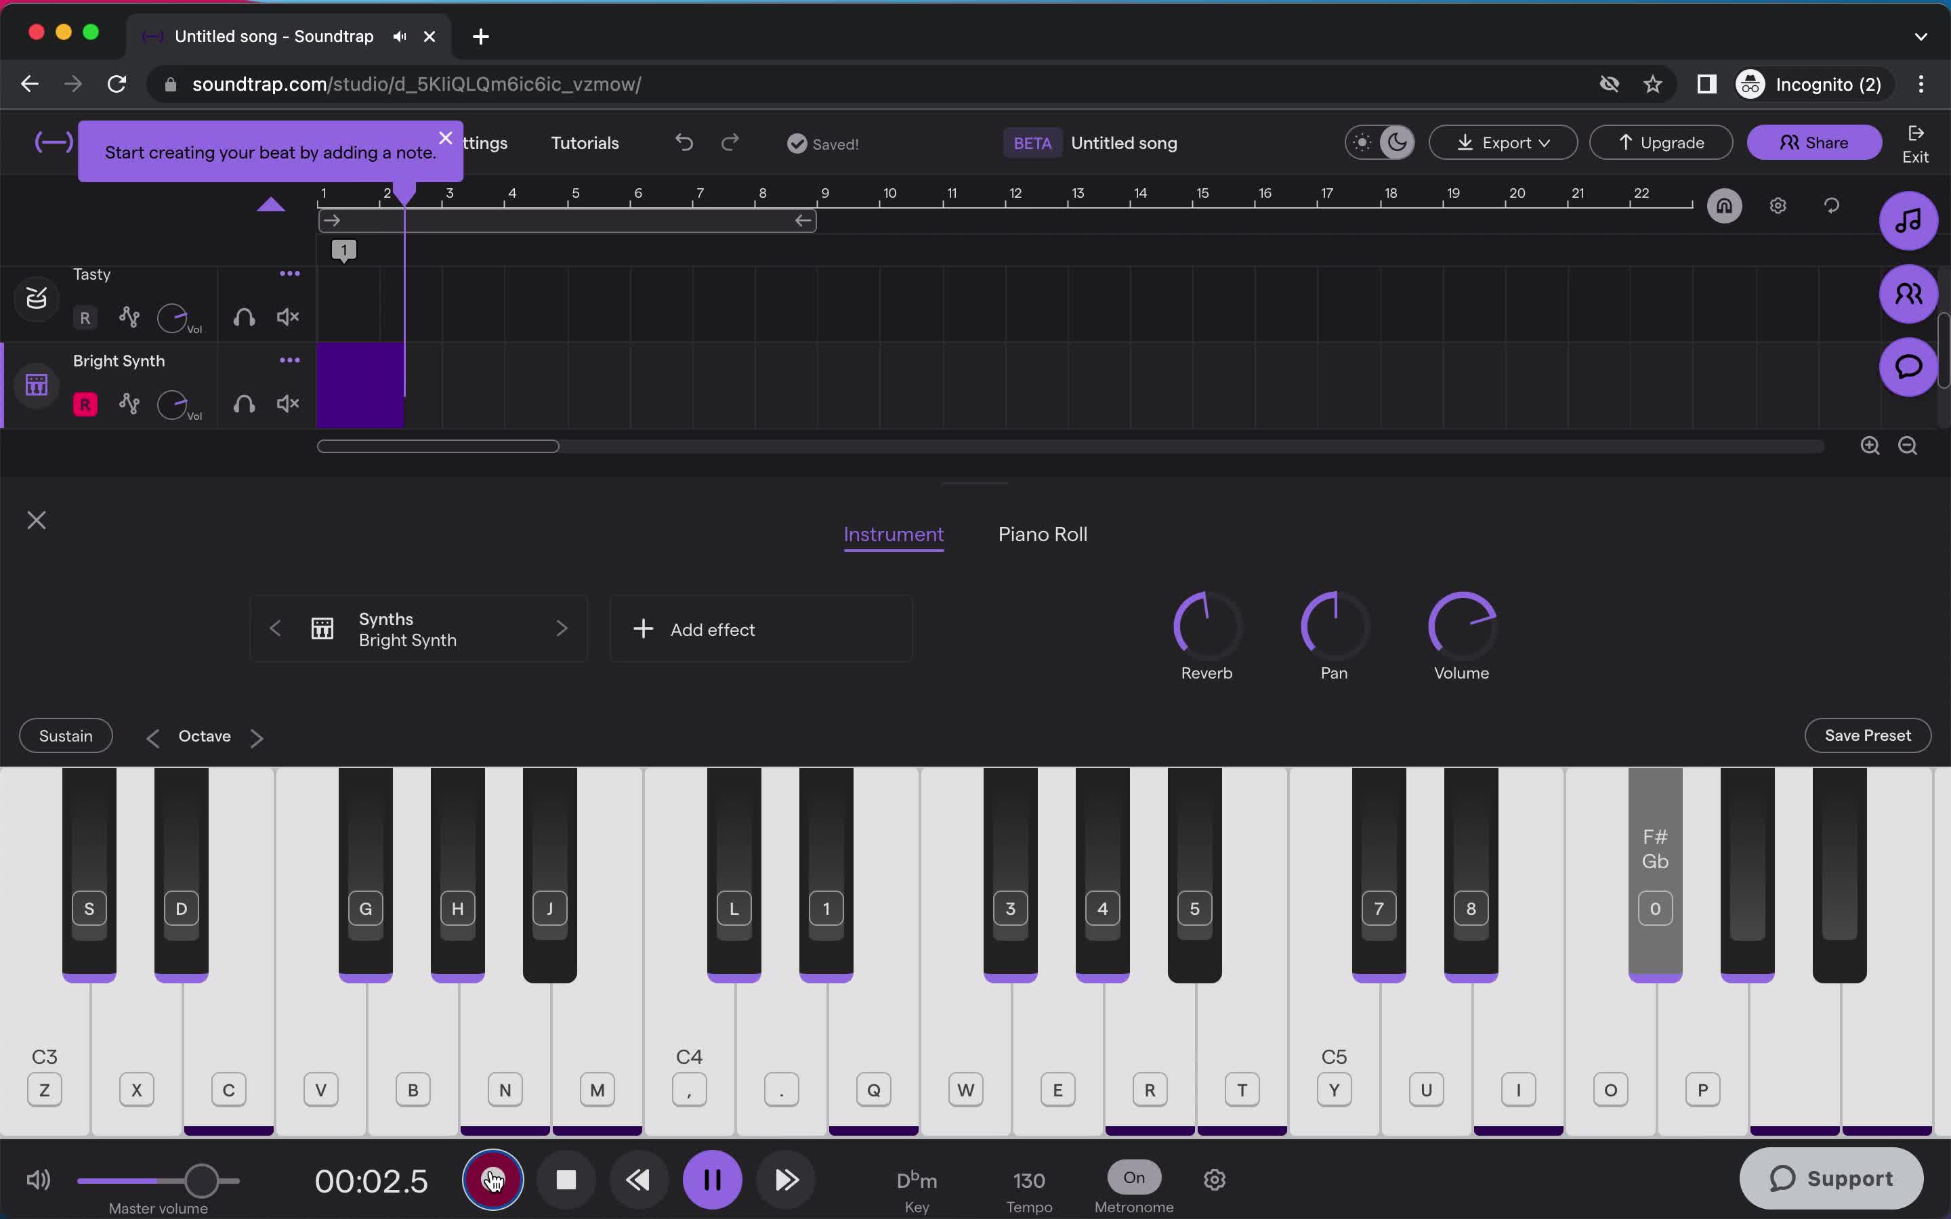Screen dimensions: 1951x1219
Task: Click Add effect
Action: pyautogui.click(x=761, y=629)
